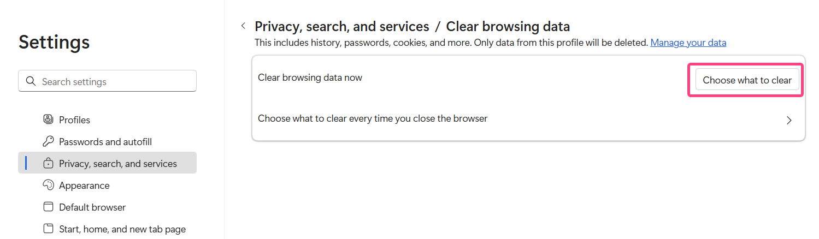The width and height of the screenshot is (819, 239).
Task: Go to Passwords and autofill settings
Action: click(x=105, y=142)
